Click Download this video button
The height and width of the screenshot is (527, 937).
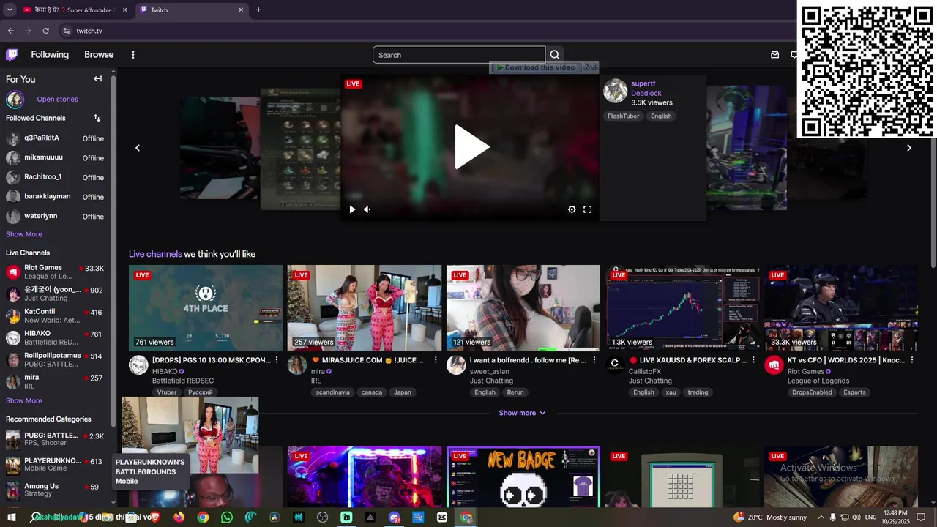pos(536,67)
